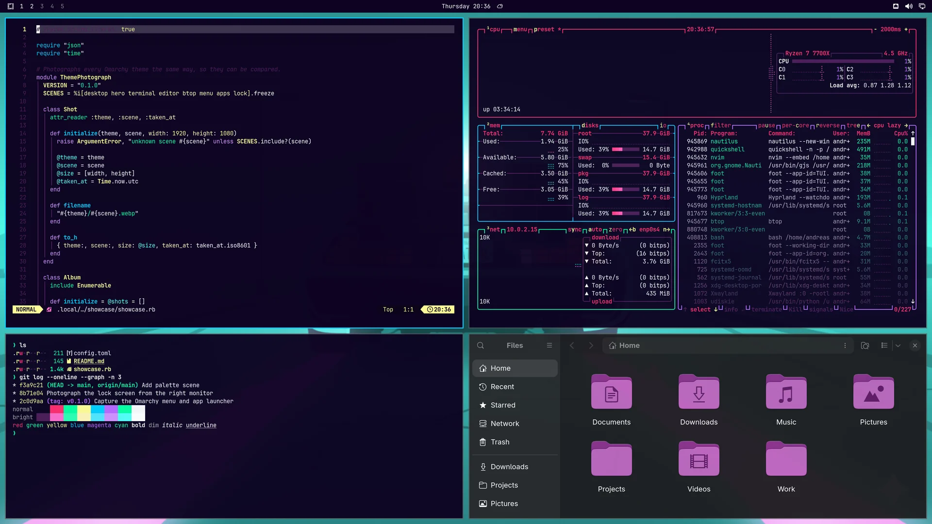
Task: Open Trash in Files sidebar
Action: pyautogui.click(x=515, y=442)
